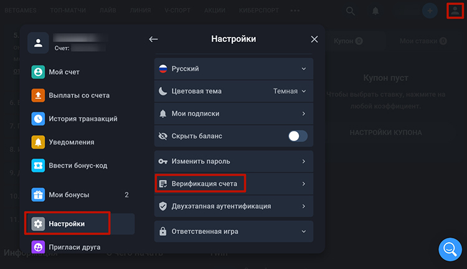This screenshot has width=467, height=269.
Task: Click the blue magnifier help button
Action: [x=450, y=249]
